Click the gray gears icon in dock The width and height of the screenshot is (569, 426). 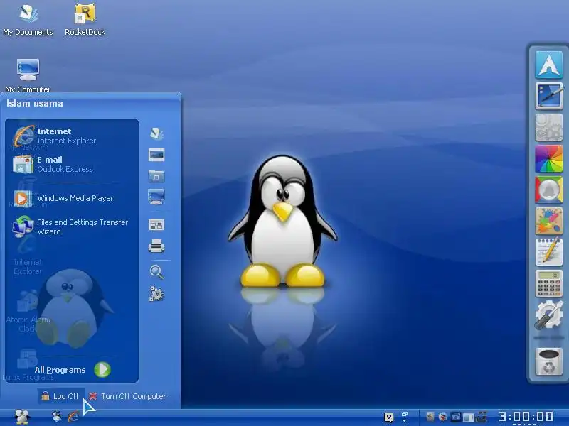548,127
